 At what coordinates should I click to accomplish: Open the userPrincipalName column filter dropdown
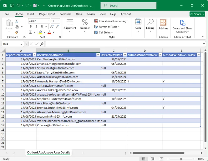(98, 55)
